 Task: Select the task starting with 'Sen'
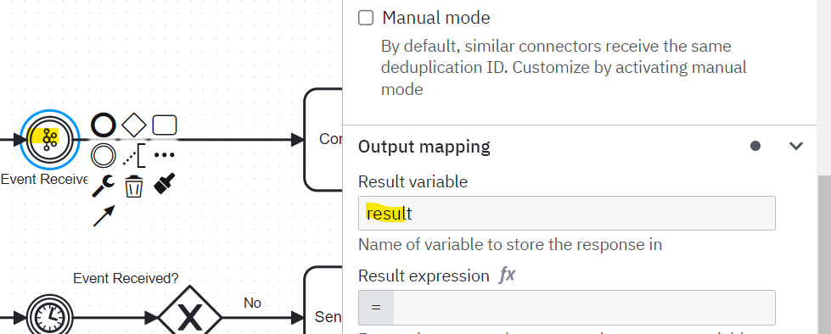(323, 300)
